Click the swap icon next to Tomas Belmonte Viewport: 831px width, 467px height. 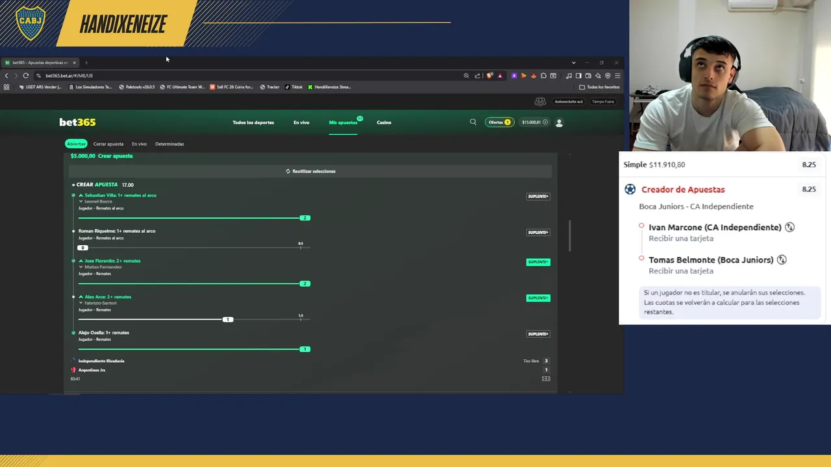782,259
